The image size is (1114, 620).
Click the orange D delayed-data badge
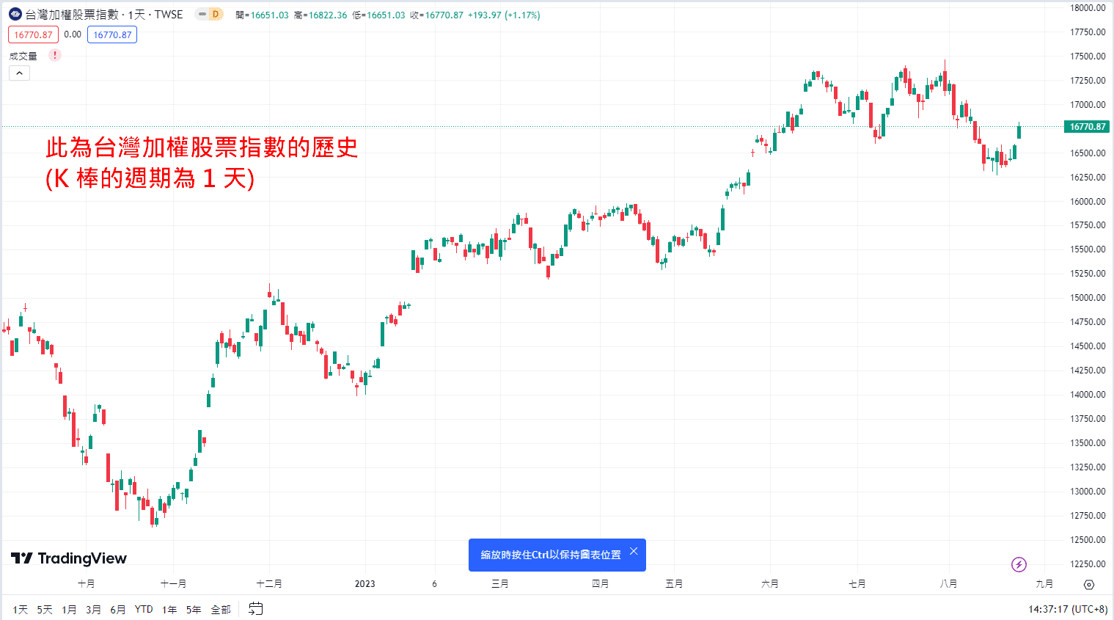pos(216,14)
